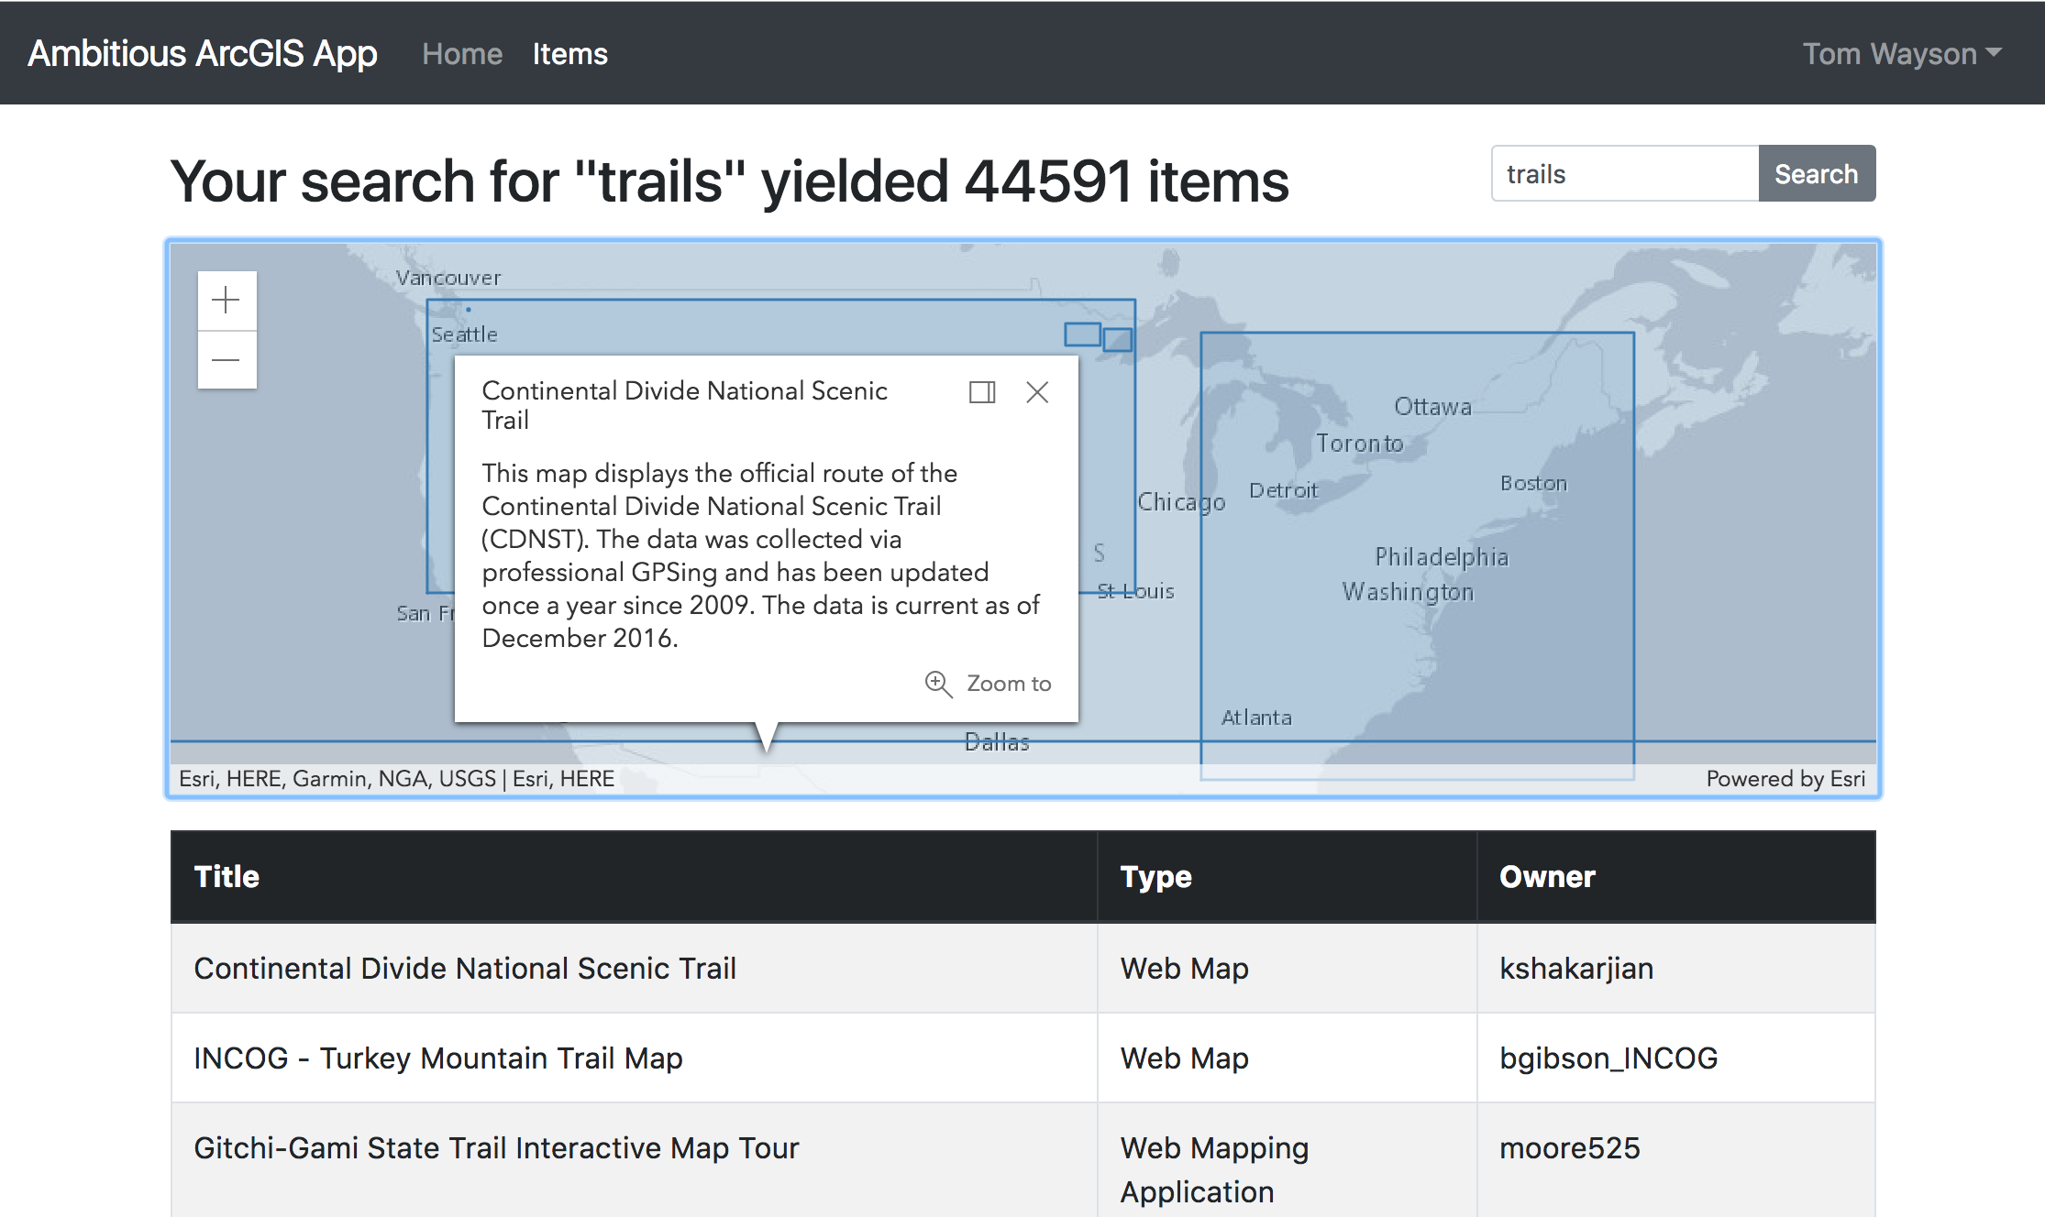Viewport: 2045px width, 1217px height.
Task: Go to the Home page
Action: 461,54
